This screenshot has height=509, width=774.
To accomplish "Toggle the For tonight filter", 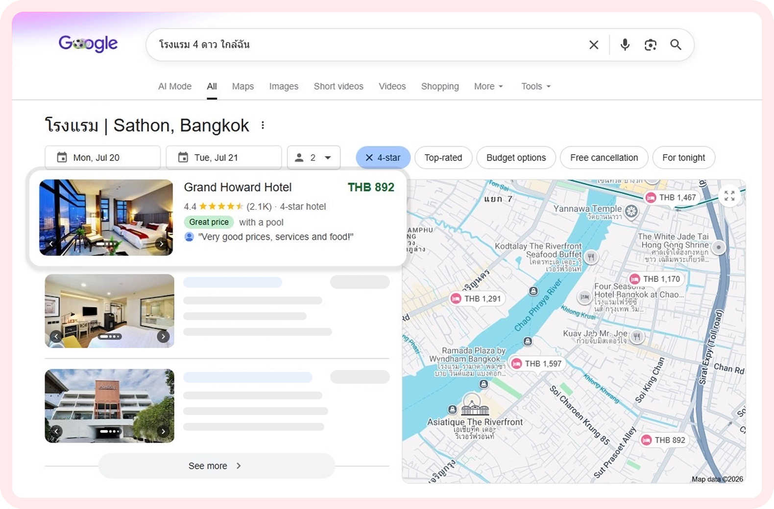I will 684,158.
